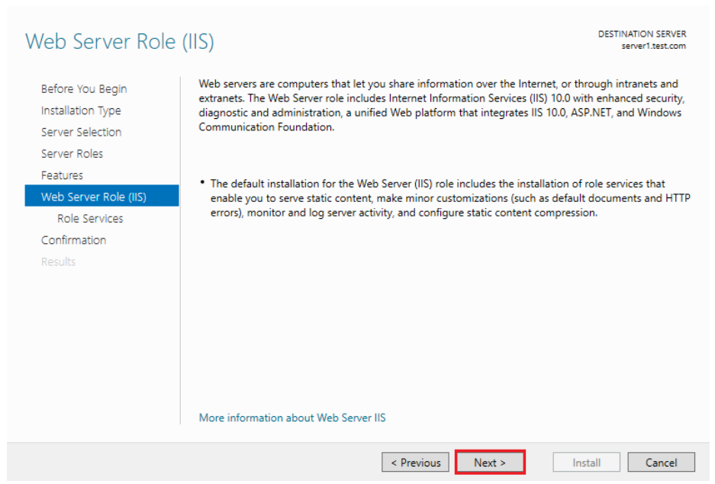Open the Features step in the sidebar
The height and width of the screenshot is (484, 715).
point(62,175)
